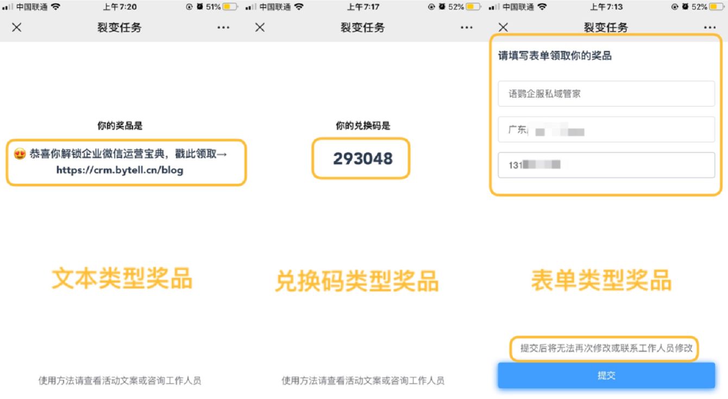Image resolution: width=728 pixels, height=399 pixels.
Task: Open the three-dot menu on the middle screen
Action: point(467,27)
